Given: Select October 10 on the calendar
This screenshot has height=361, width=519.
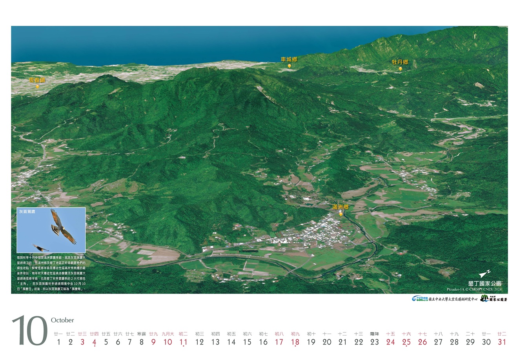Looking at the screenshot, I should (x=168, y=342).
